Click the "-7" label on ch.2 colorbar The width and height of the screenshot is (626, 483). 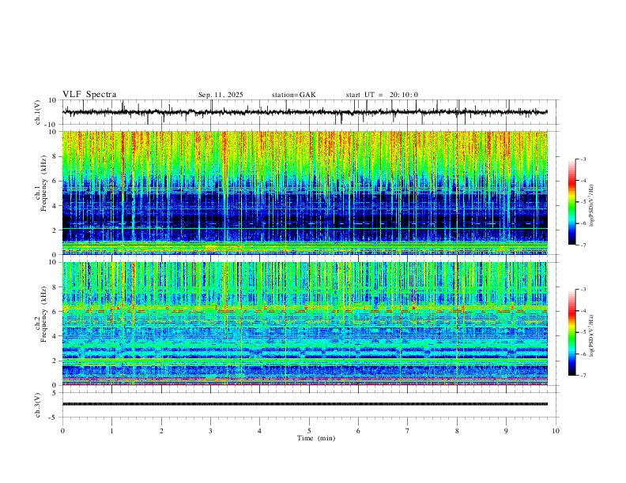coord(583,375)
